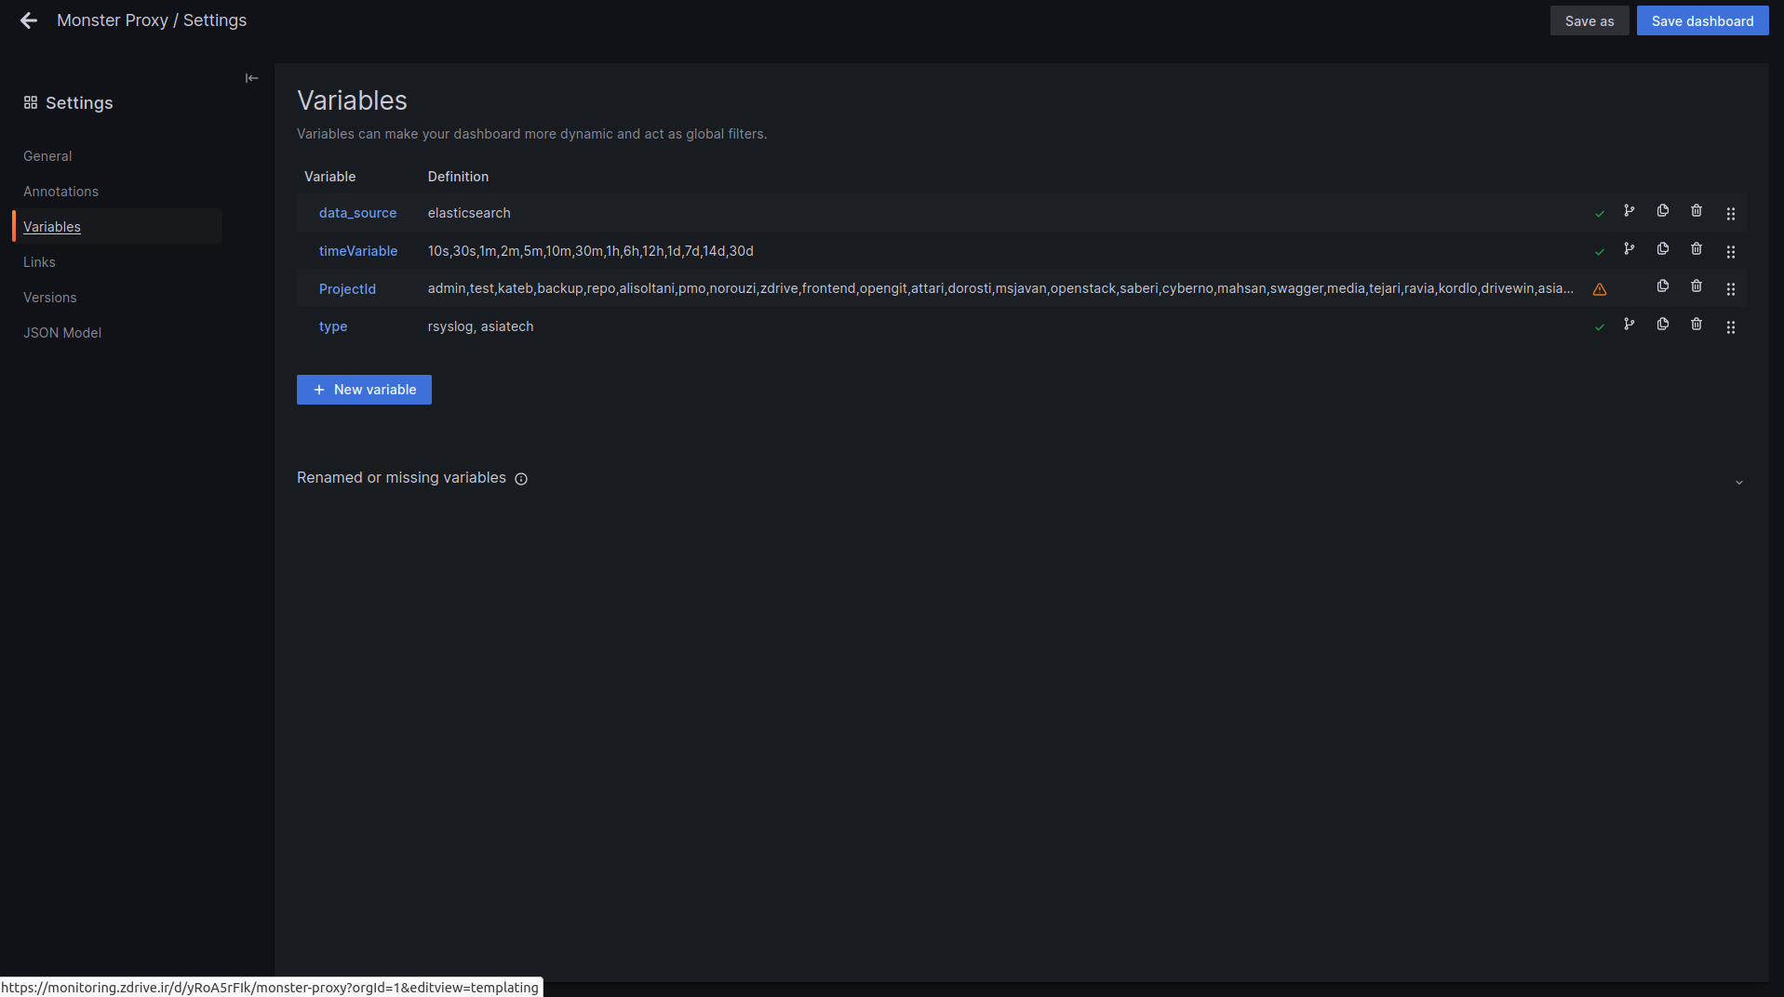This screenshot has width=1784, height=997.
Task: Click the ProjectId warning triangle icon
Action: [1599, 289]
